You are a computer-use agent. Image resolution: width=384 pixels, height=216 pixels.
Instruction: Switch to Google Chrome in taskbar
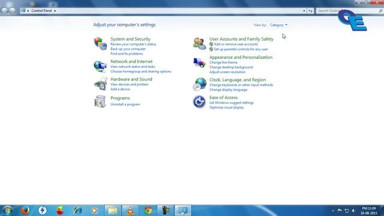148,211
